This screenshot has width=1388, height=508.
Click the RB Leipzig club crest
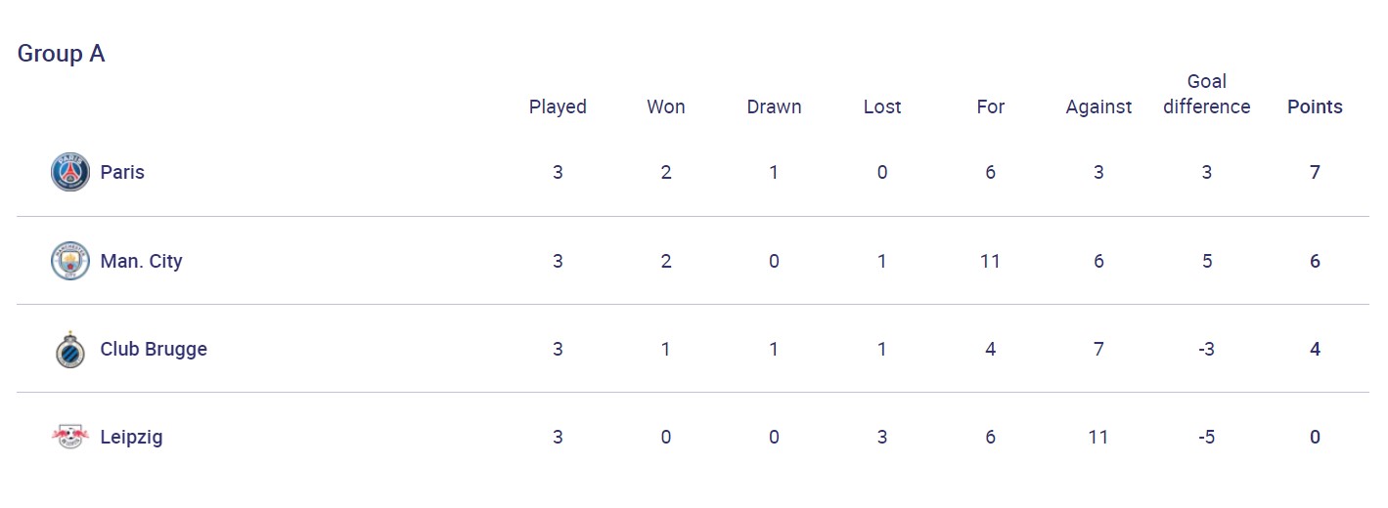click(69, 437)
